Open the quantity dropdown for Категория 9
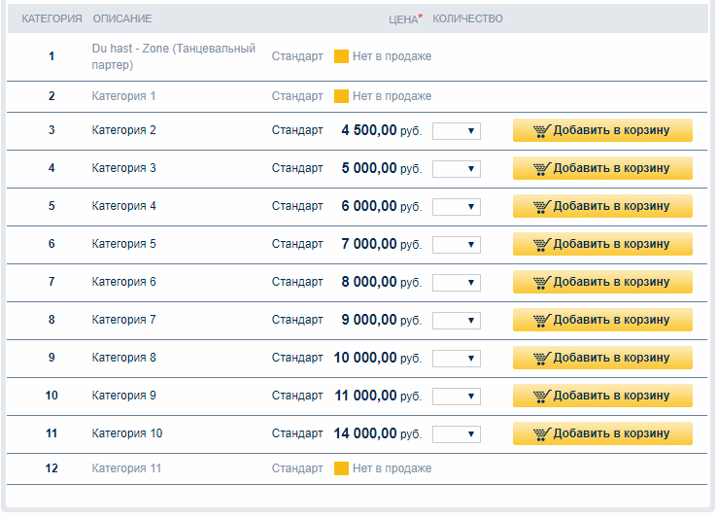Image resolution: width=717 pixels, height=518 pixels. pyautogui.click(x=457, y=397)
